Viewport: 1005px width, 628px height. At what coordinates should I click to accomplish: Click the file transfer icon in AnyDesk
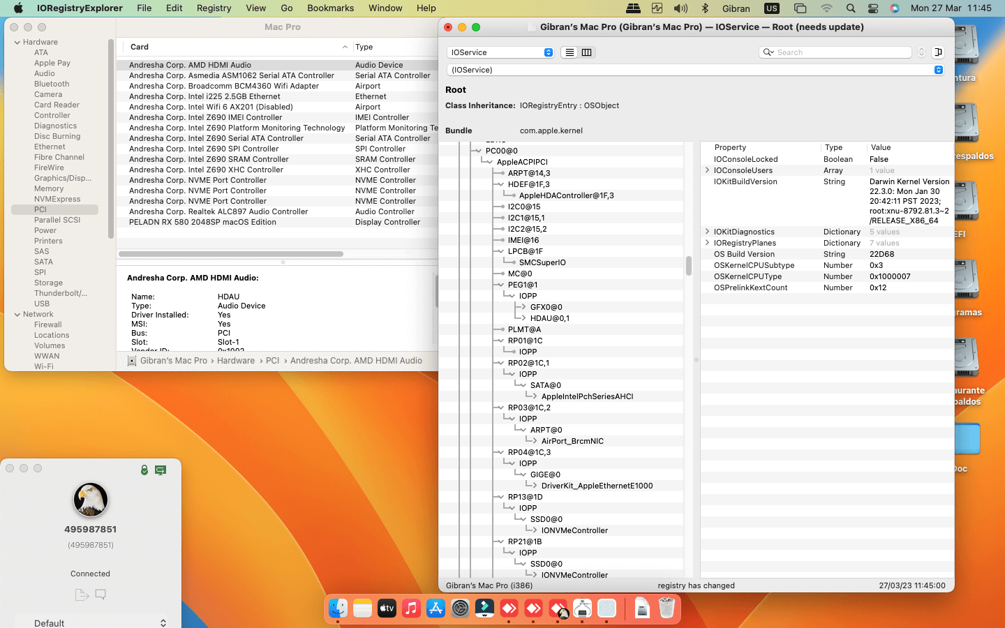81,595
